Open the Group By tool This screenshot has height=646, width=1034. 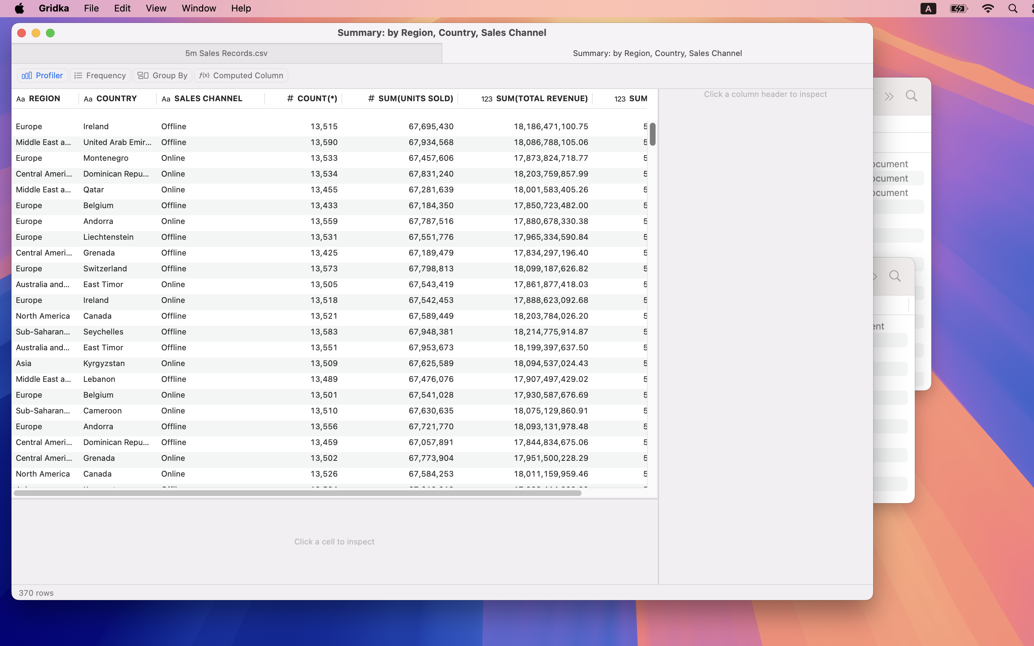coord(162,75)
